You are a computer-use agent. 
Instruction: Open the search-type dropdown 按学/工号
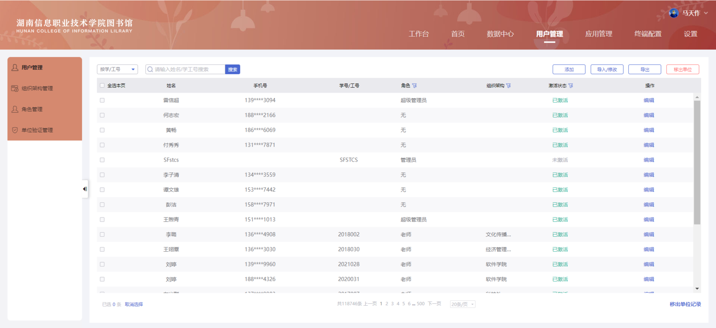pos(117,69)
